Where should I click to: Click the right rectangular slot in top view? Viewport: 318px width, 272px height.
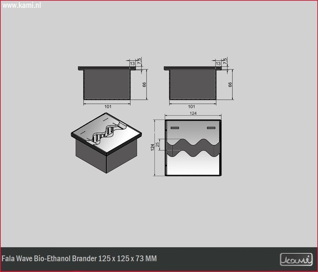(211, 128)
